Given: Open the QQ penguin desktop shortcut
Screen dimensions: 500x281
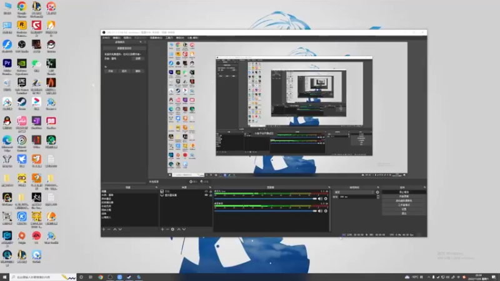Looking at the screenshot, I should pos(7,122).
